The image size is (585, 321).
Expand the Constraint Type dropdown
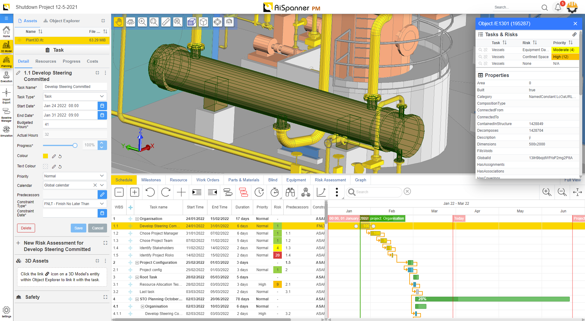[74, 204]
